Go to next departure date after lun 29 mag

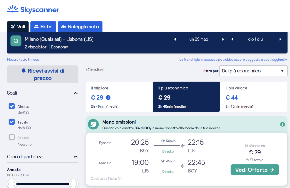[x=223, y=39]
